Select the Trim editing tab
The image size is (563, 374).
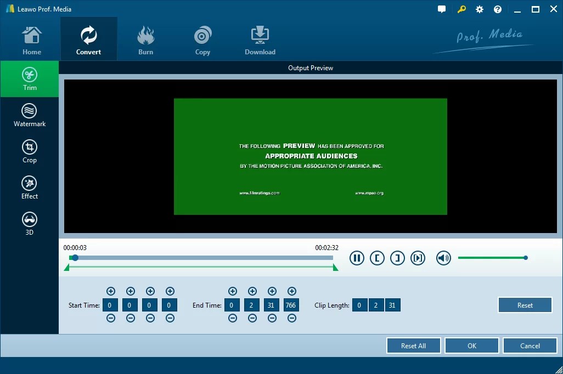[30, 79]
